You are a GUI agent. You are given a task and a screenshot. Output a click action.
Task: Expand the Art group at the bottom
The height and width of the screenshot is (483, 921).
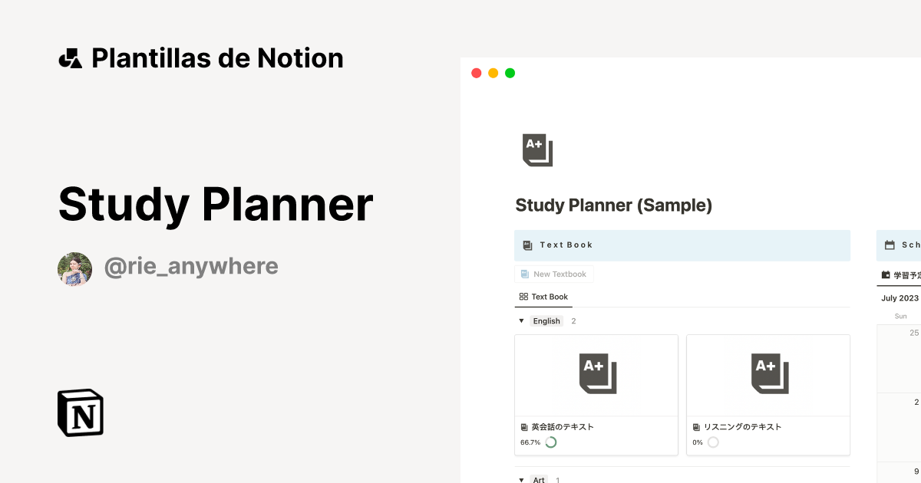520,479
